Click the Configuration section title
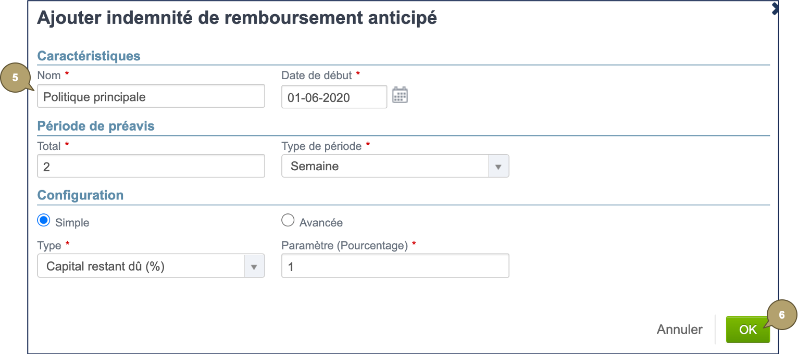Screen dimensions: 798x354 coord(80,195)
